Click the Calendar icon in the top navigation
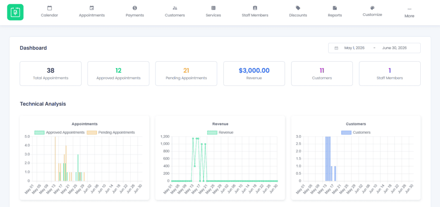The width and height of the screenshot is (440, 207). pos(49,8)
